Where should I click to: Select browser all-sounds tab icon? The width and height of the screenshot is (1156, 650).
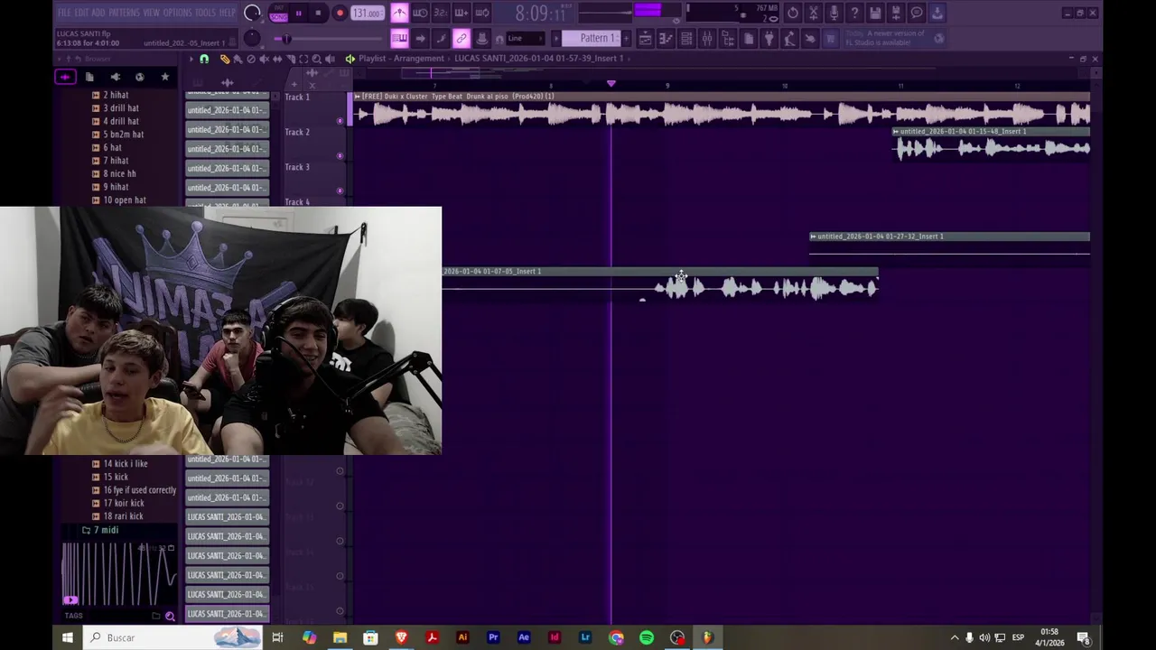(65, 77)
